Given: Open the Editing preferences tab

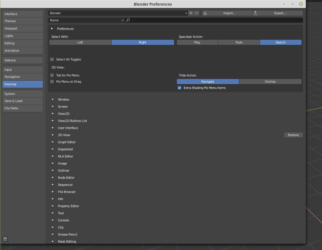Looking at the screenshot, I should click(x=23, y=43).
